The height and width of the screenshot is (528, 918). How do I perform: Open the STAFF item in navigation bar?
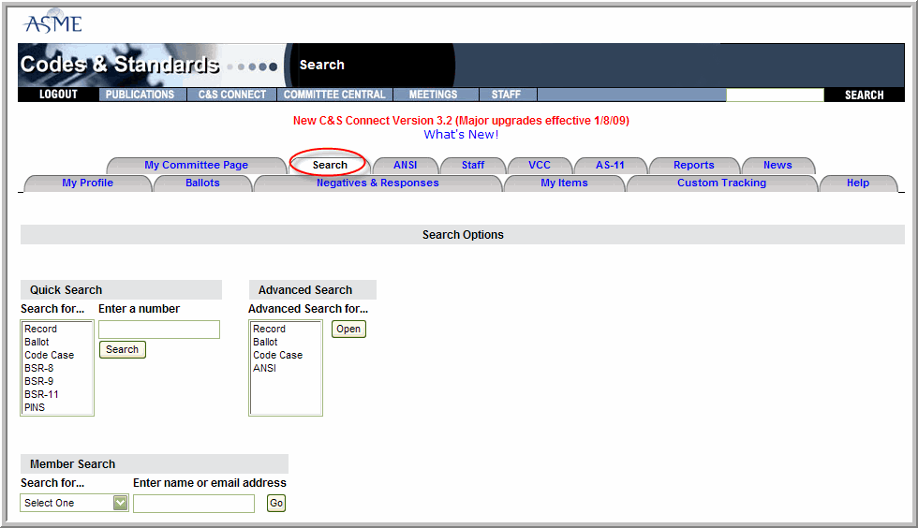(x=506, y=95)
